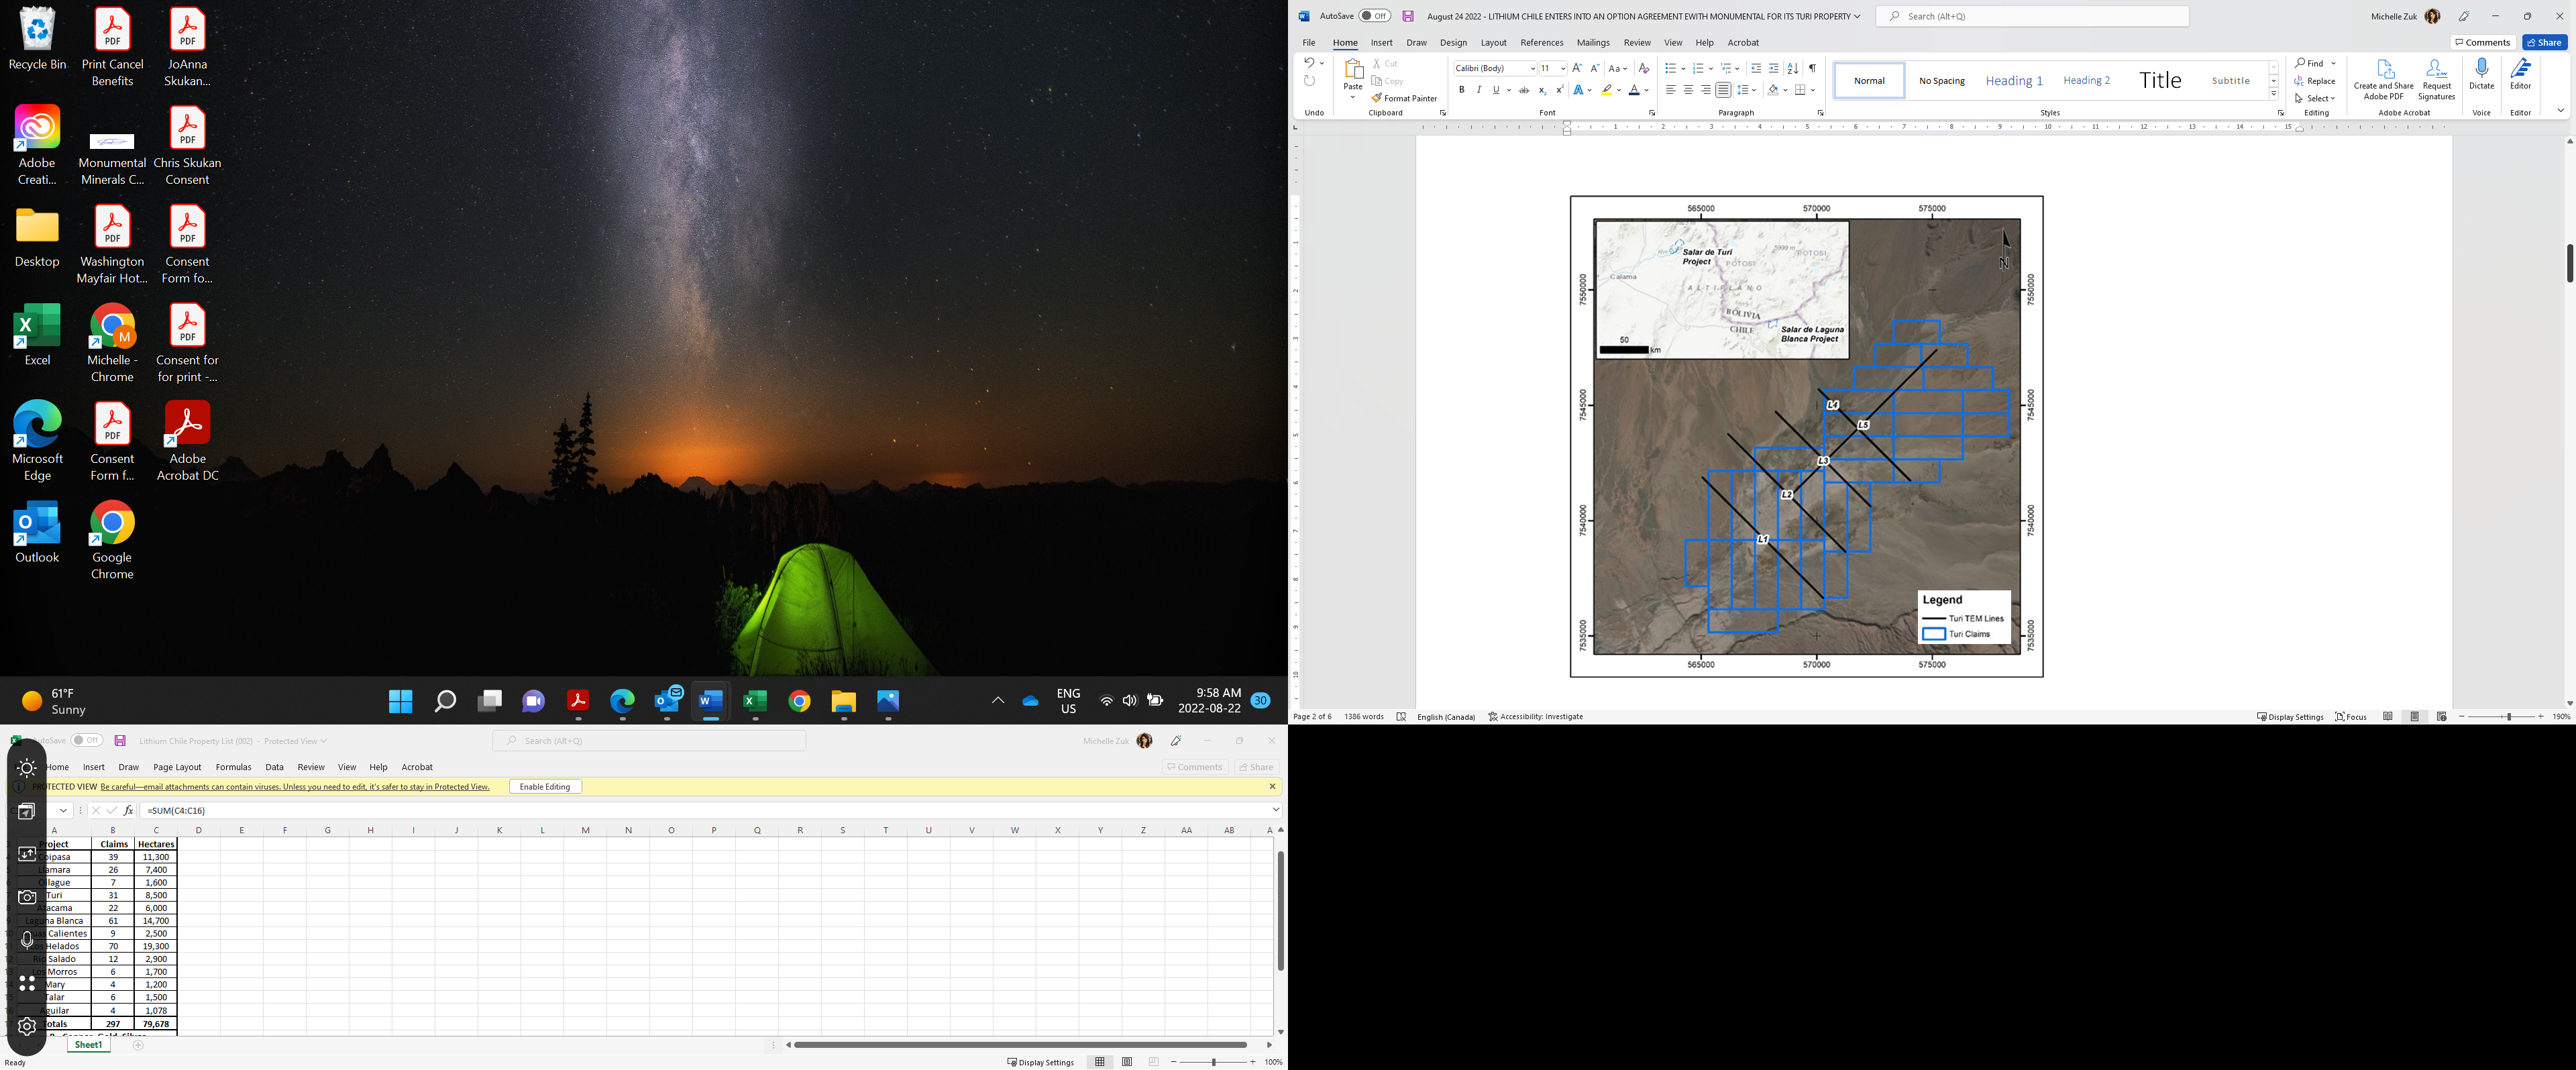
Task: Toggle Focus mode in Word status bar
Action: pos(2351,717)
